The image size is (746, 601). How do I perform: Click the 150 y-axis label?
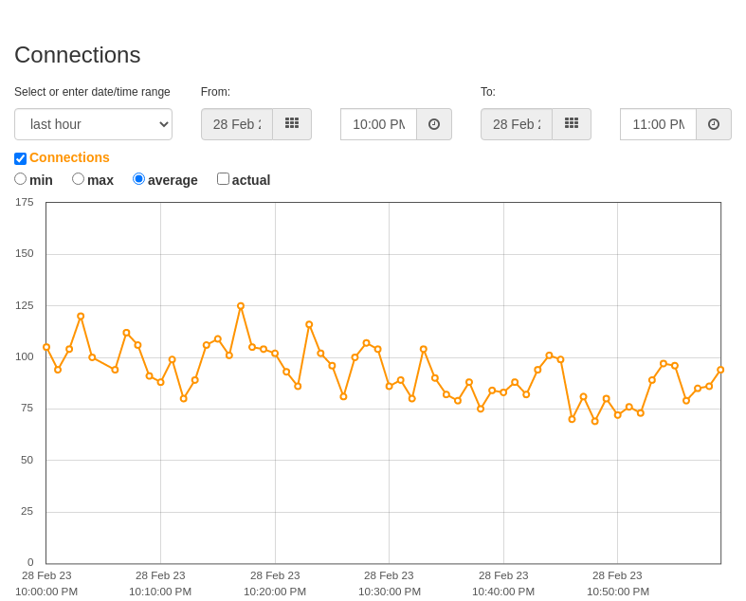tap(25, 254)
